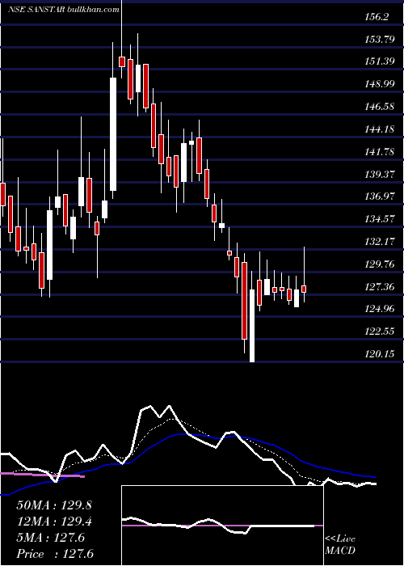Click the 141.78 price axis label
This screenshot has height=566, width=404.
click(x=380, y=152)
